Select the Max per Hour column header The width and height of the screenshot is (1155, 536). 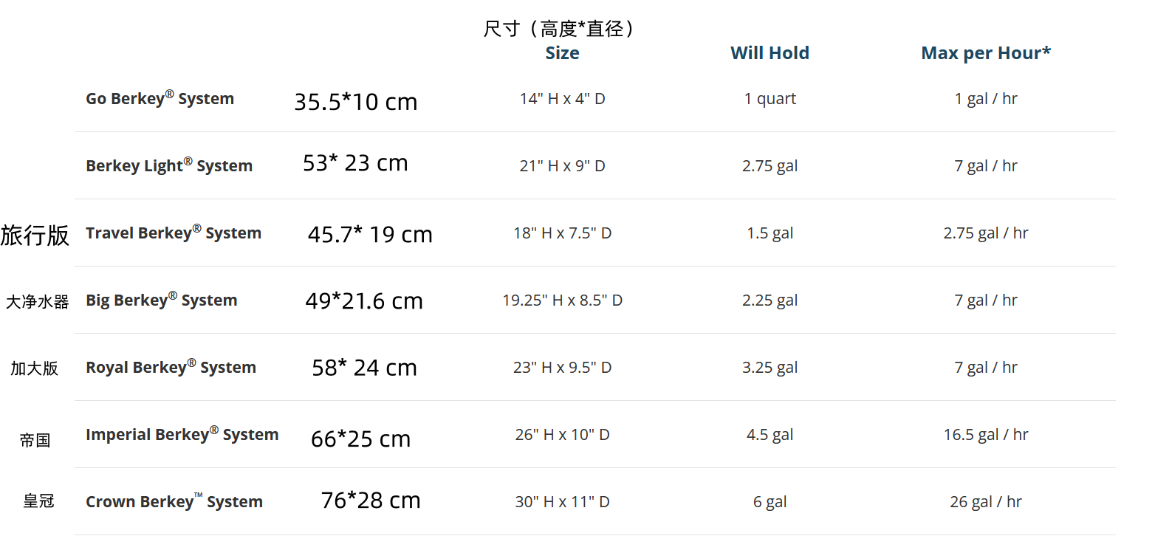tap(985, 53)
